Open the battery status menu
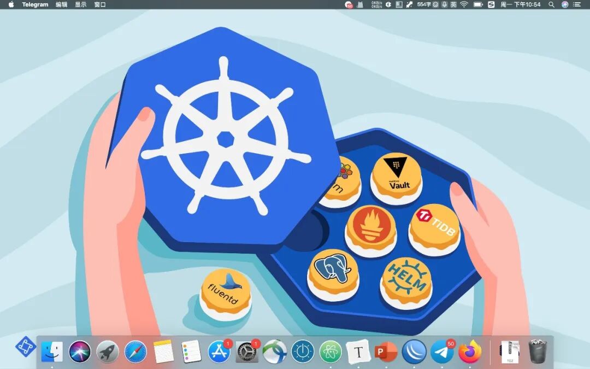Viewport: 590px width, 369px height. [478, 4]
